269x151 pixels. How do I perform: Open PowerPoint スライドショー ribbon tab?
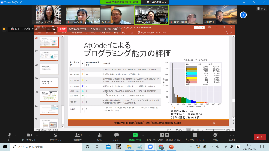(x=105, y=32)
